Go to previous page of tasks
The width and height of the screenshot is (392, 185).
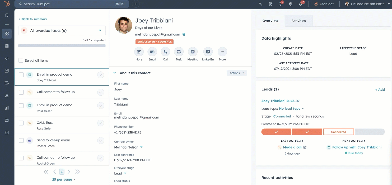point(55,172)
